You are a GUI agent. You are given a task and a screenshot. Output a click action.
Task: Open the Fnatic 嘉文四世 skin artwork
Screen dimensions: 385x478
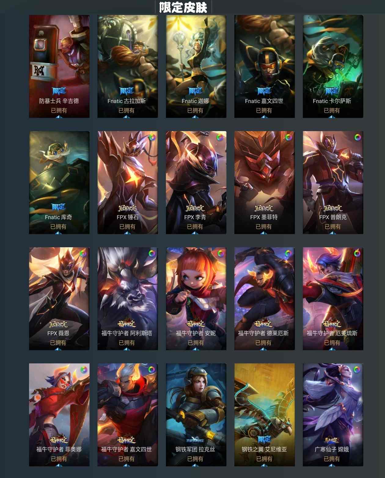(264, 66)
